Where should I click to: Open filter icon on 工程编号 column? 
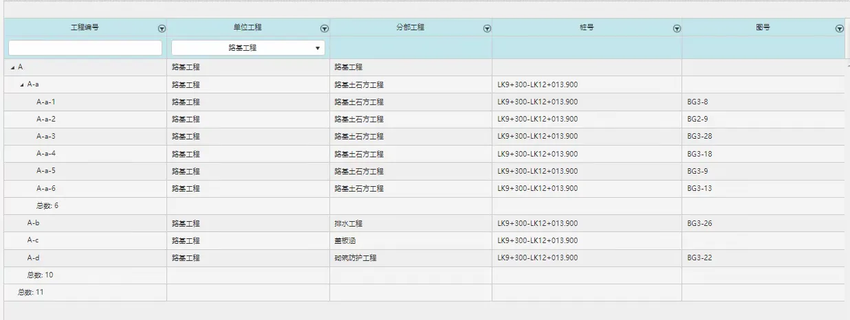[x=162, y=29]
